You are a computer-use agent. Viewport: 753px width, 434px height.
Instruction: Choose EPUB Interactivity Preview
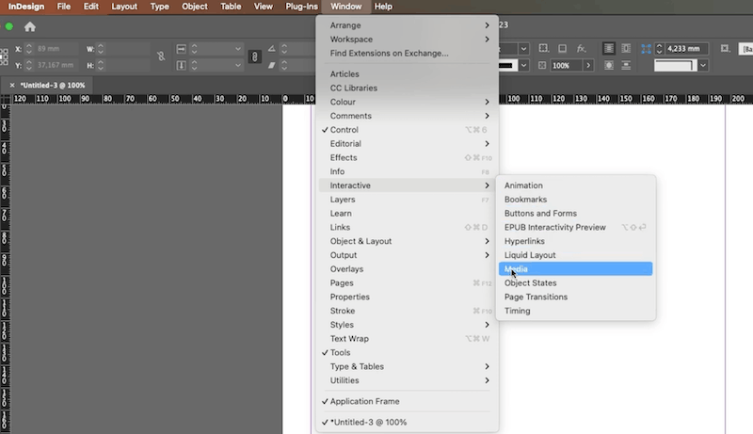pyautogui.click(x=575, y=227)
